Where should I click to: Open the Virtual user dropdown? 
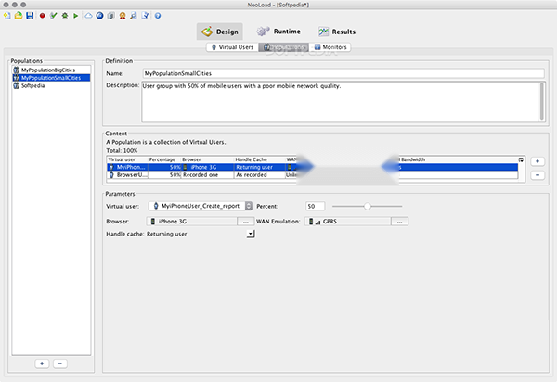(201, 206)
